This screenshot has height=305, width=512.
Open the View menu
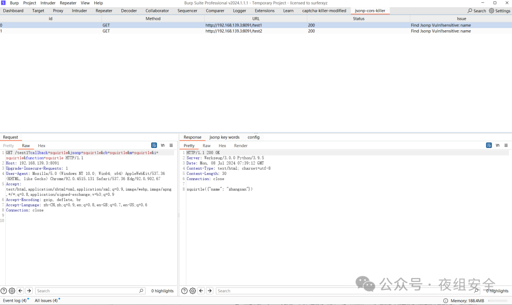pyautogui.click(x=85, y=3)
